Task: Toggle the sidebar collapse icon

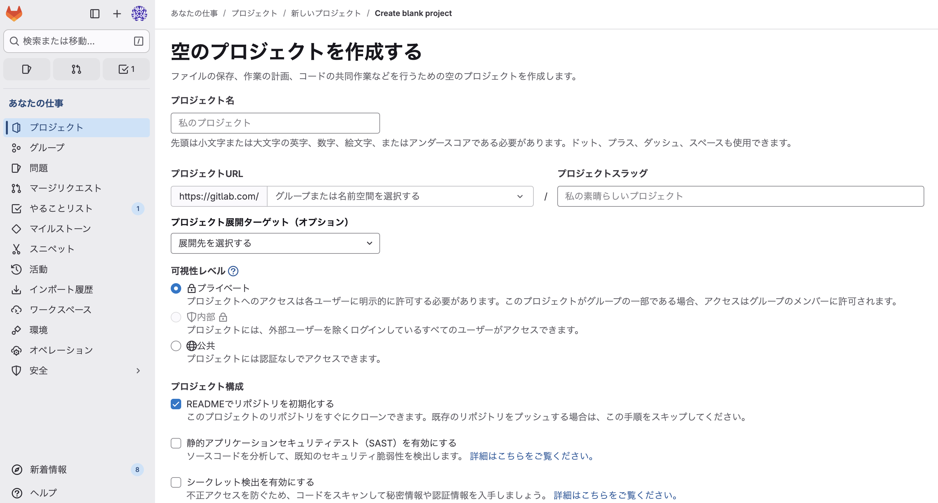Action: 95,14
